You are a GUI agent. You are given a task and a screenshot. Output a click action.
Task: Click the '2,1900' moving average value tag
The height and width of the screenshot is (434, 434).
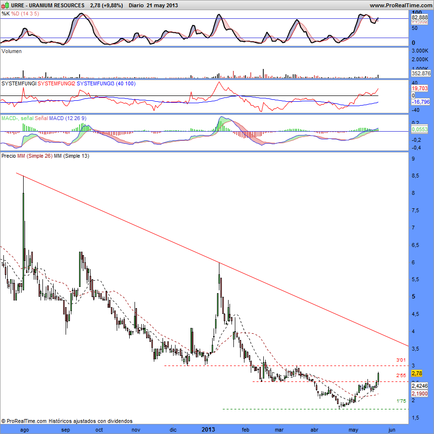click(x=420, y=393)
